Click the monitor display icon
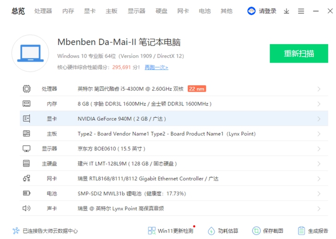Screen dimensions: 336x239 [27, 149]
